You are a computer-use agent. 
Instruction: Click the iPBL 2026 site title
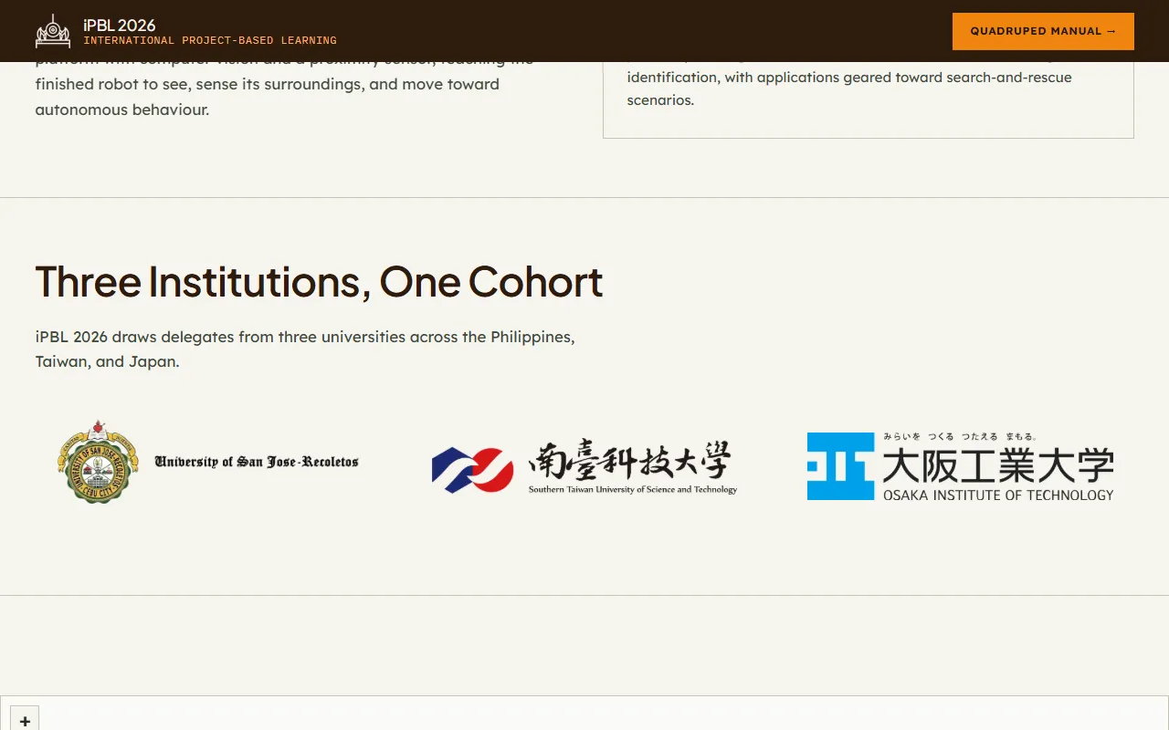(x=120, y=25)
